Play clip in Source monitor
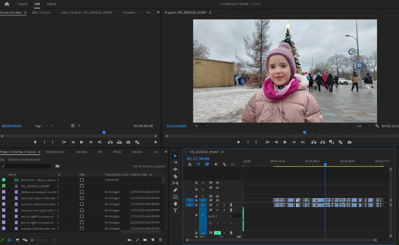Screen dimensions: 399x245 [82, 142]
